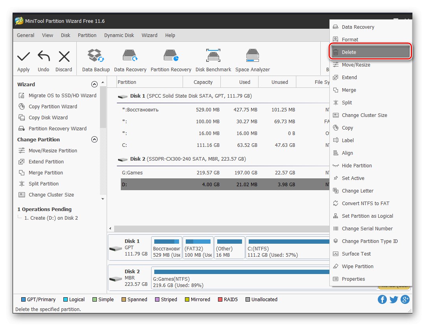Open the View menu
The image size is (425, 326).
click(48, 35)
